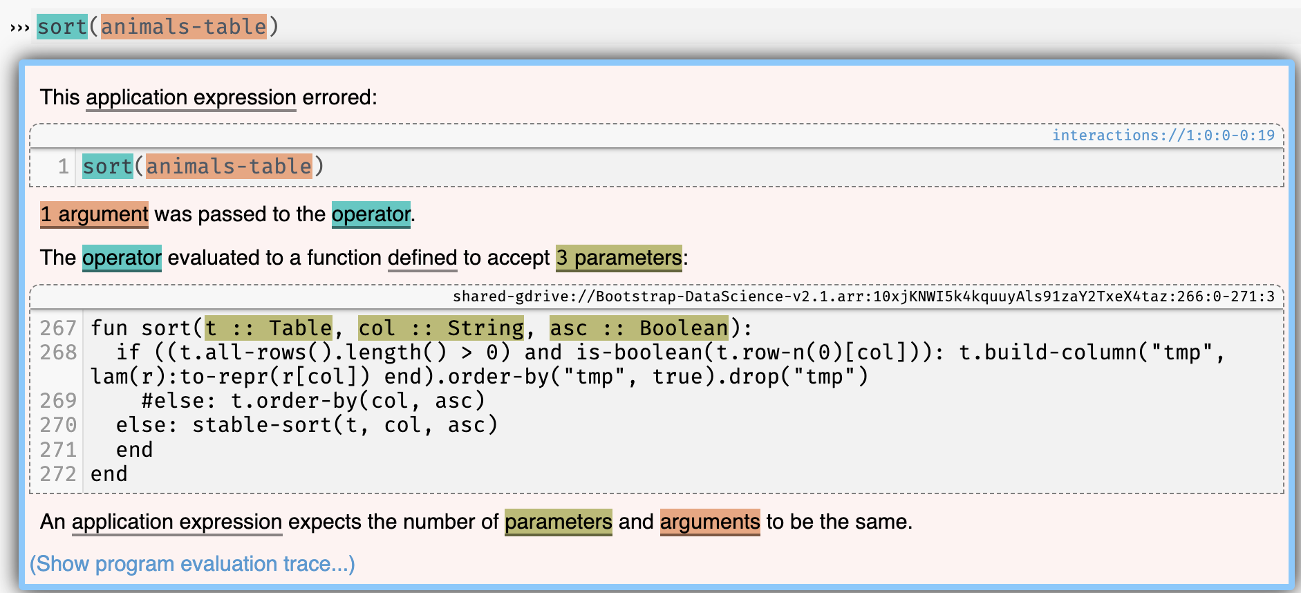Viewport: 1301px width, 593px height.
Task: Click the 't.build-column("tmp",' code on line 268
Action: [1092, 352]
